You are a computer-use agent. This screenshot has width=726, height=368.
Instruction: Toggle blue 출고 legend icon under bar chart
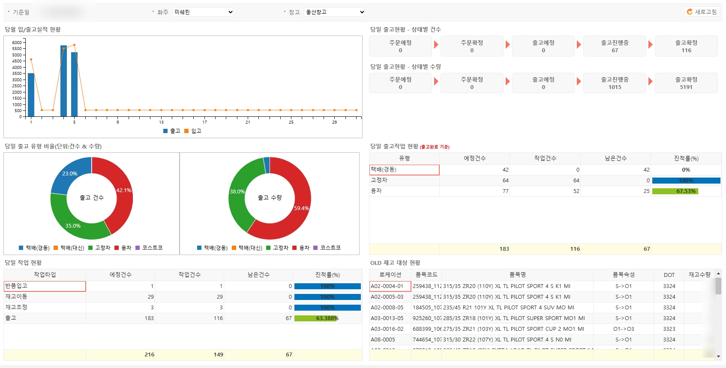point(165,131)
